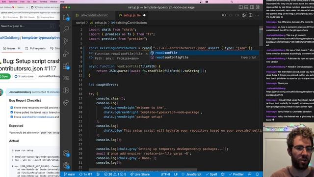
Task: Change LF end-of-line sequence in status bar
Action: click(176, 174)
